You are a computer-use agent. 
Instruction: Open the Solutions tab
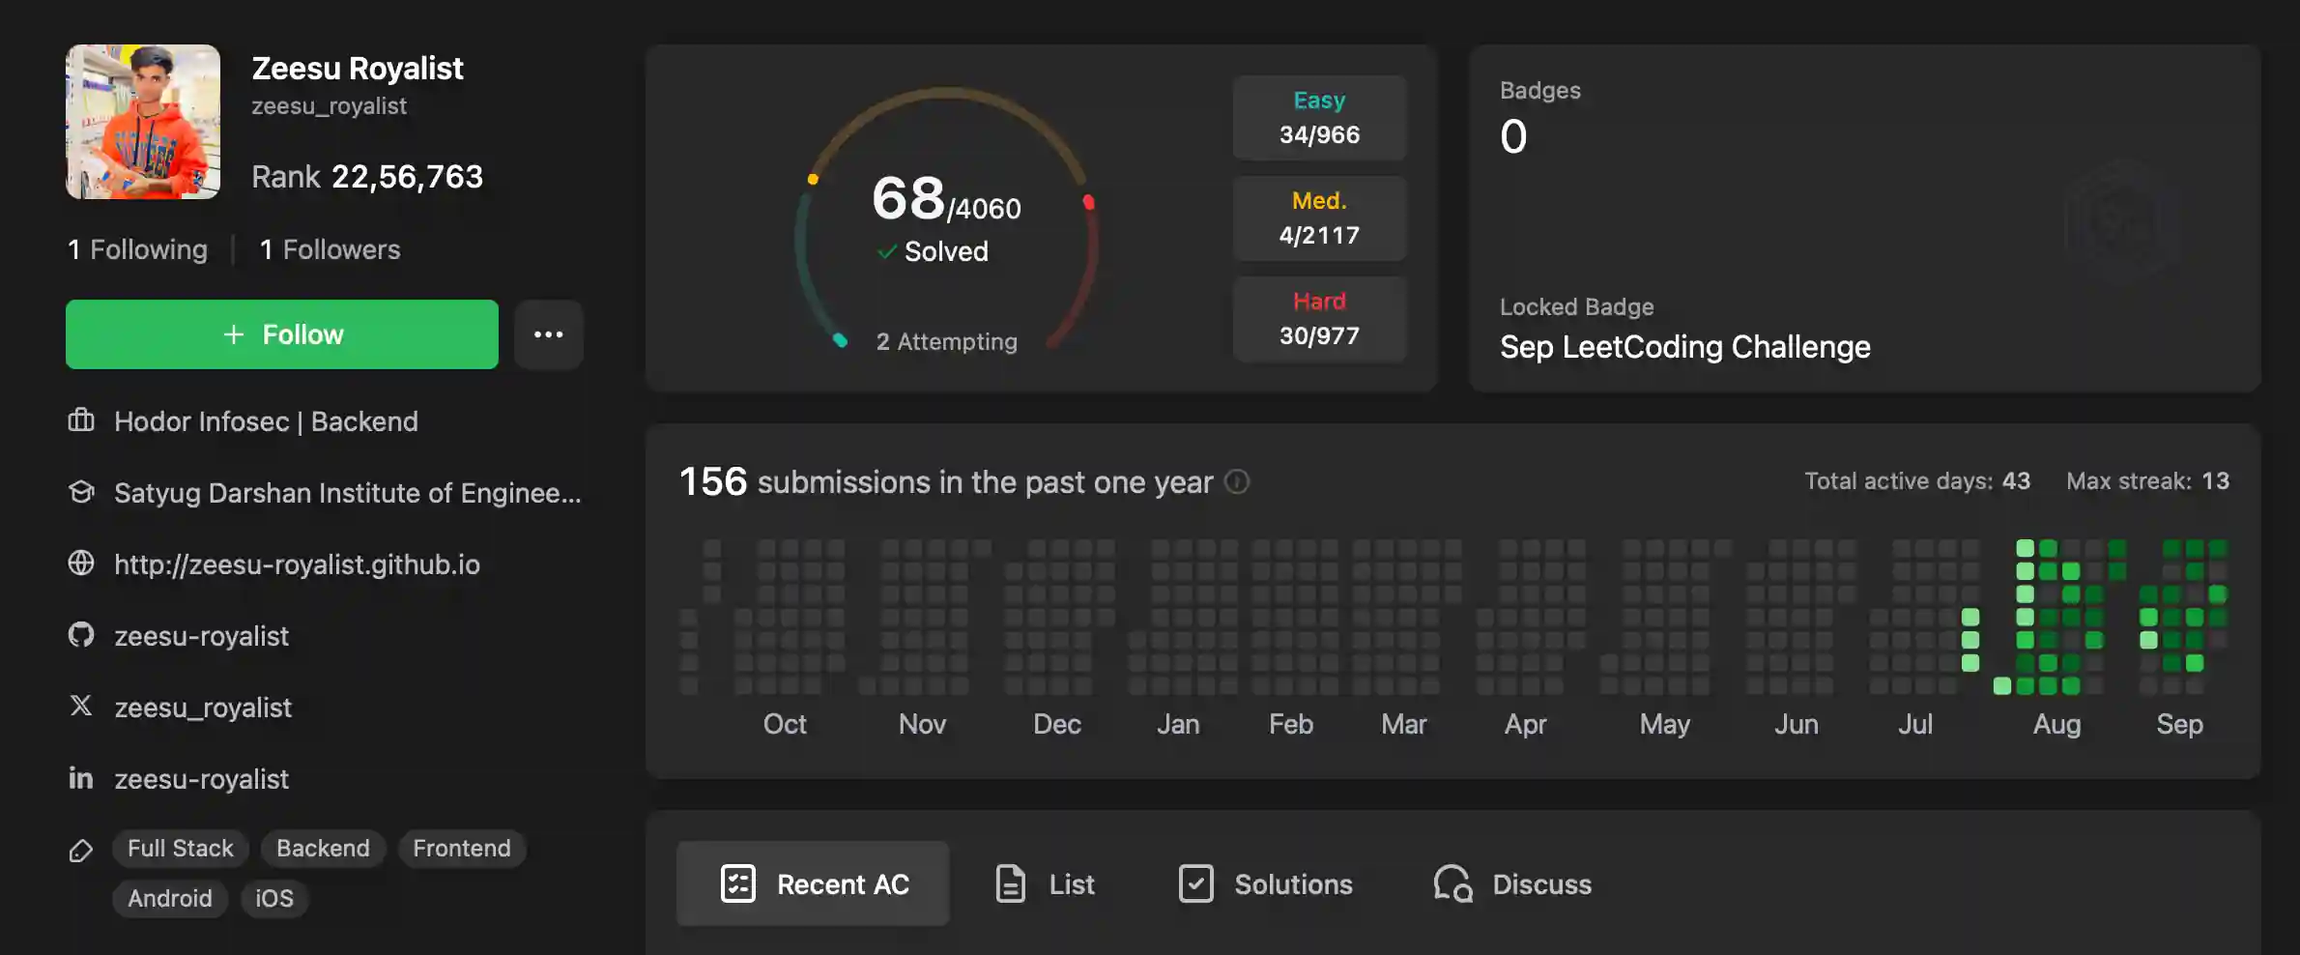coord(1265,883)
